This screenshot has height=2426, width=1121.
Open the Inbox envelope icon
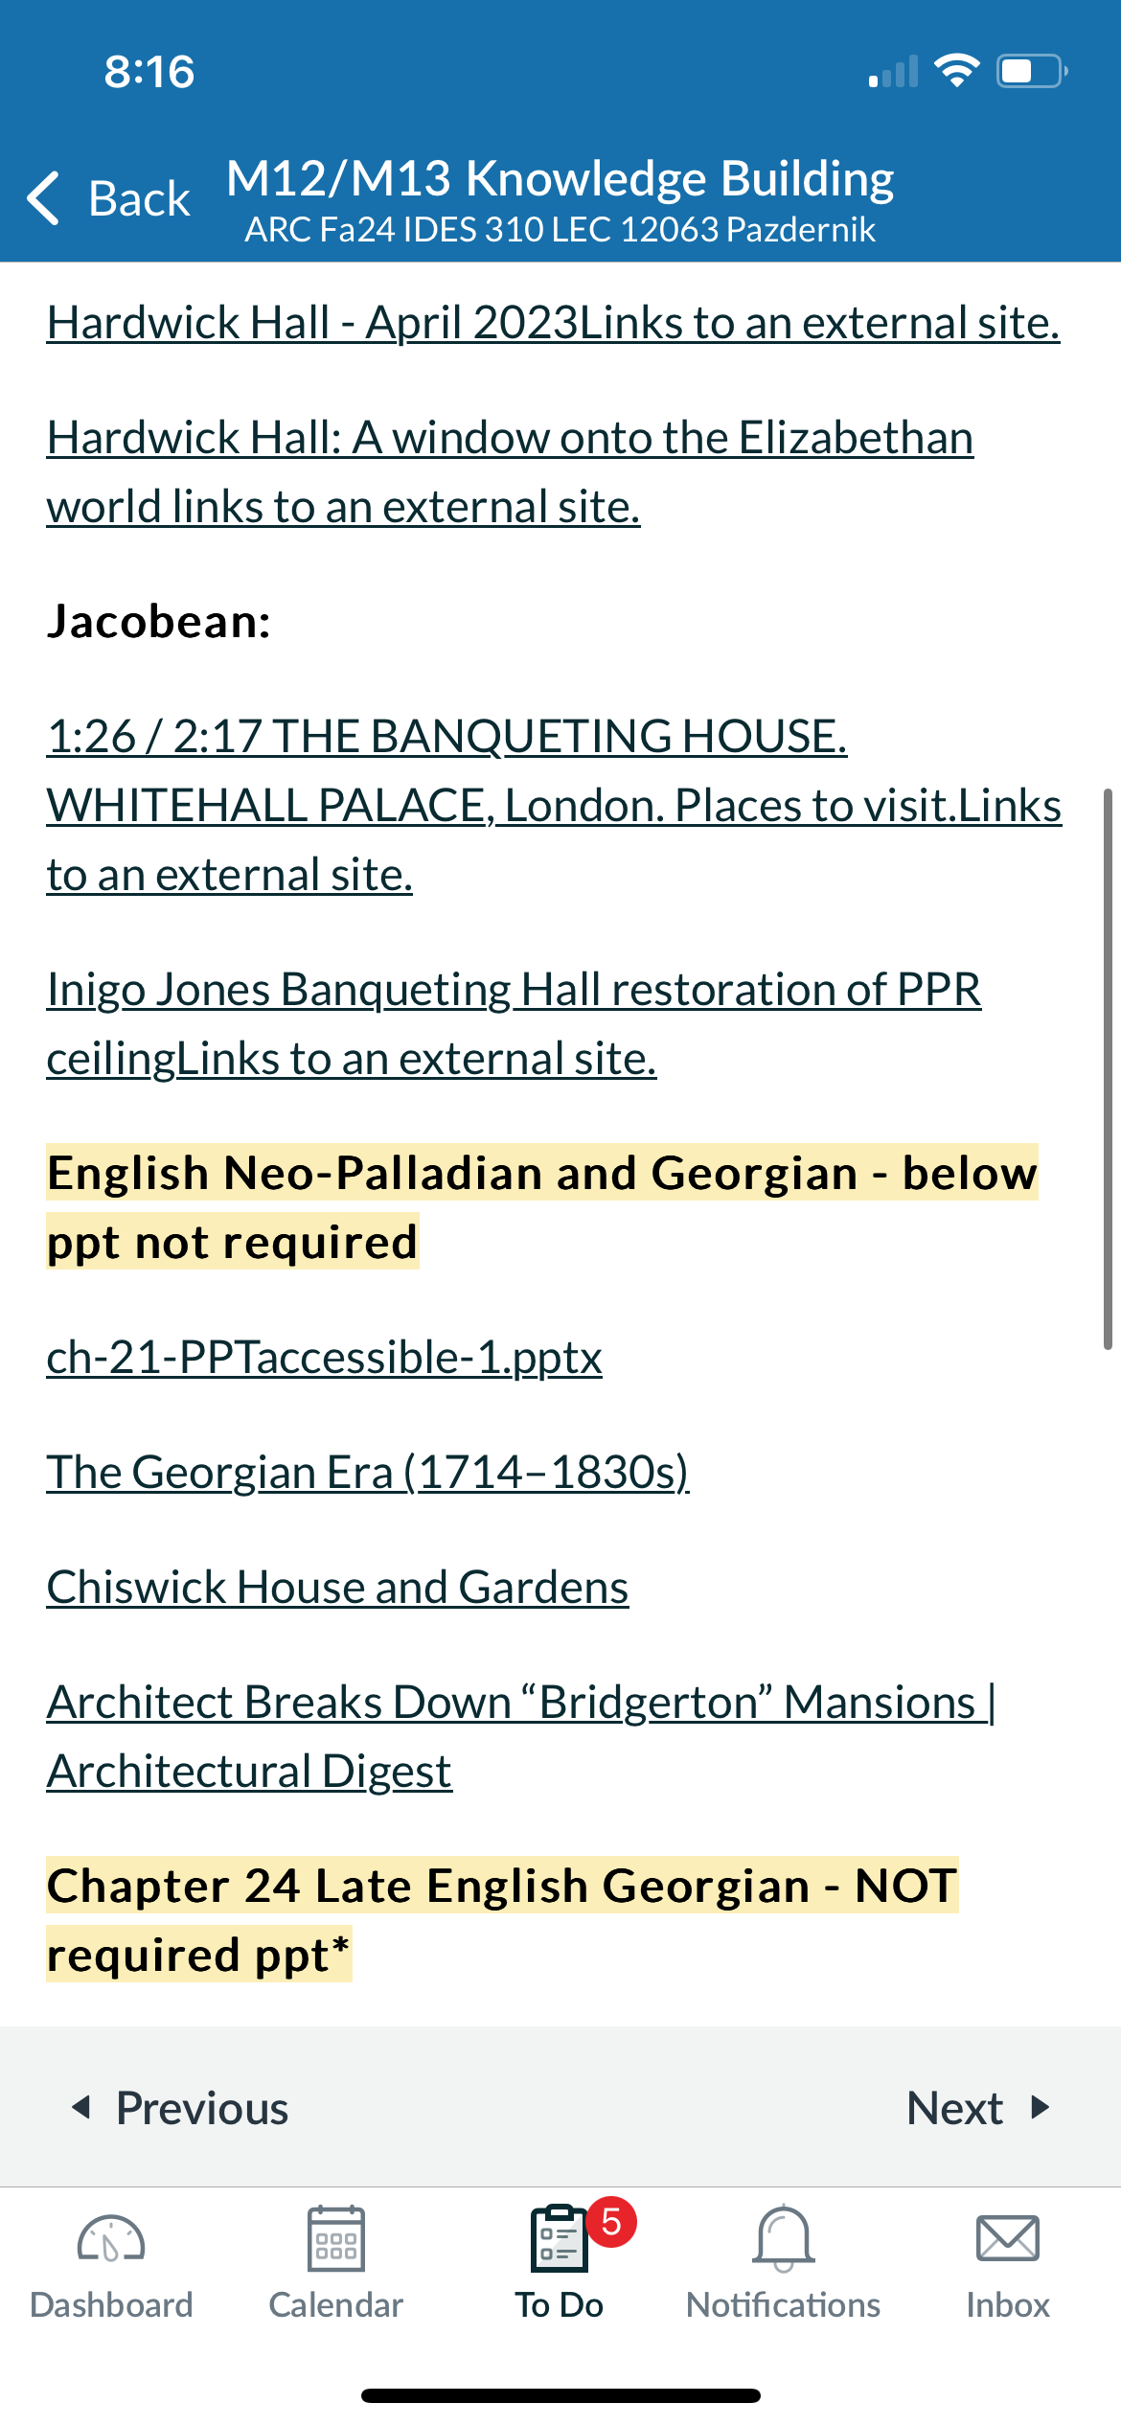pos(1008,2238)
